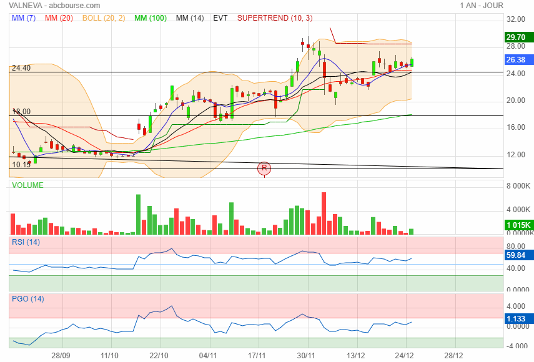The width and height of the screenshot is (534, 362).
Task: Click the EVT legend label
Action: [220, 18]
